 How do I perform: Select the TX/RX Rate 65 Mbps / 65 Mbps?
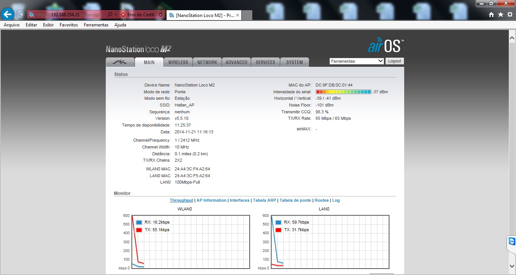coord(333,118)
